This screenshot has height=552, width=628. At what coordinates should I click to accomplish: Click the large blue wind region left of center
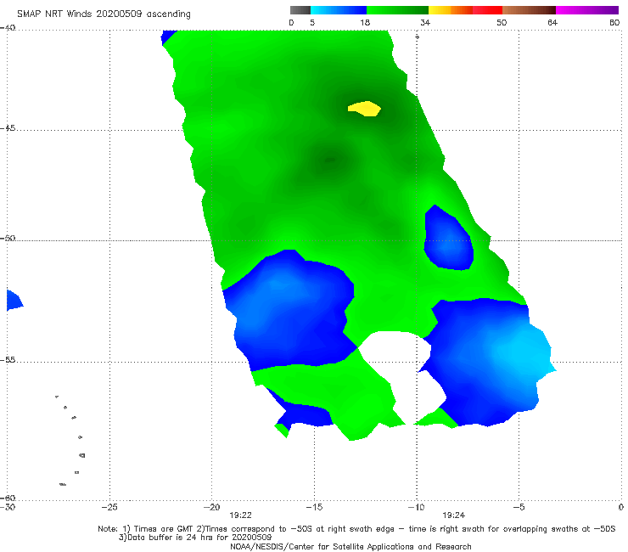(290, 311)
